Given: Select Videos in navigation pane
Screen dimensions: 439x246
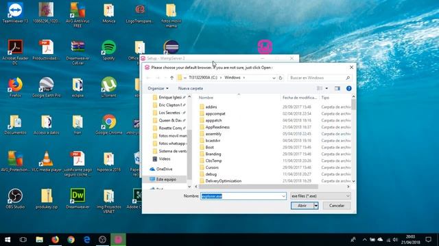Looking at the screenshot, I should click(x=165, y=159).
